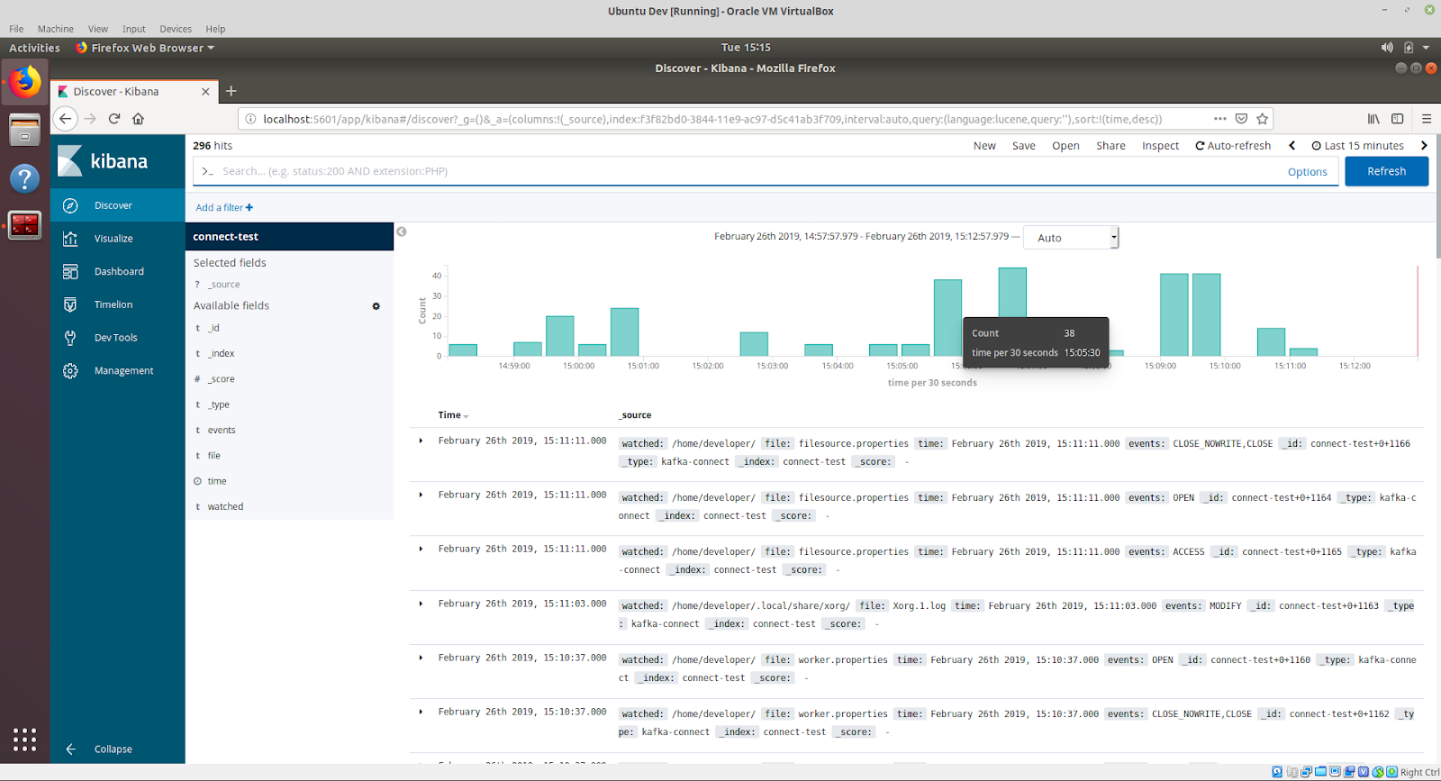Bookmark this page with star icon
The width and height of the screenshot is (1441, 781).
pos(1263,119)
